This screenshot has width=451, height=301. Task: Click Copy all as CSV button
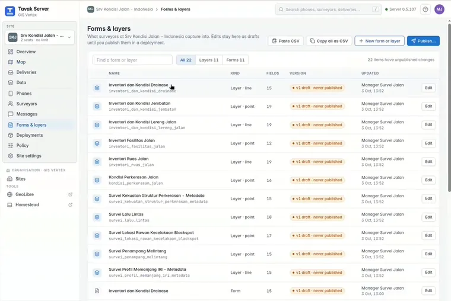[x=329, y=41]
